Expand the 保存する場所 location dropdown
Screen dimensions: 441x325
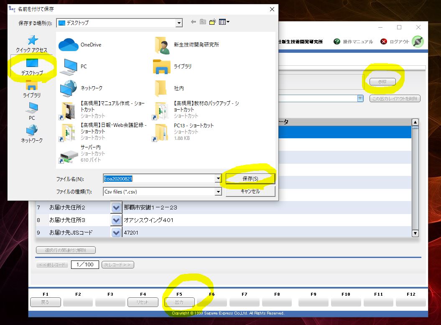179,23
